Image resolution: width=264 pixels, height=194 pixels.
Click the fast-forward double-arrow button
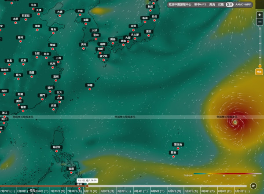click(253, 186)
